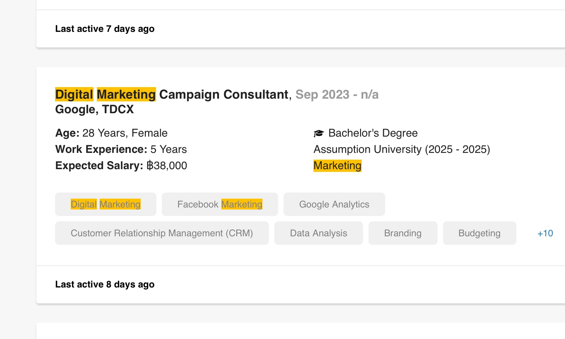Choose the Customer Relationship Management (CRM) tag
The width and height of the screenshot is (565, 339).
[x=161, y=233]
